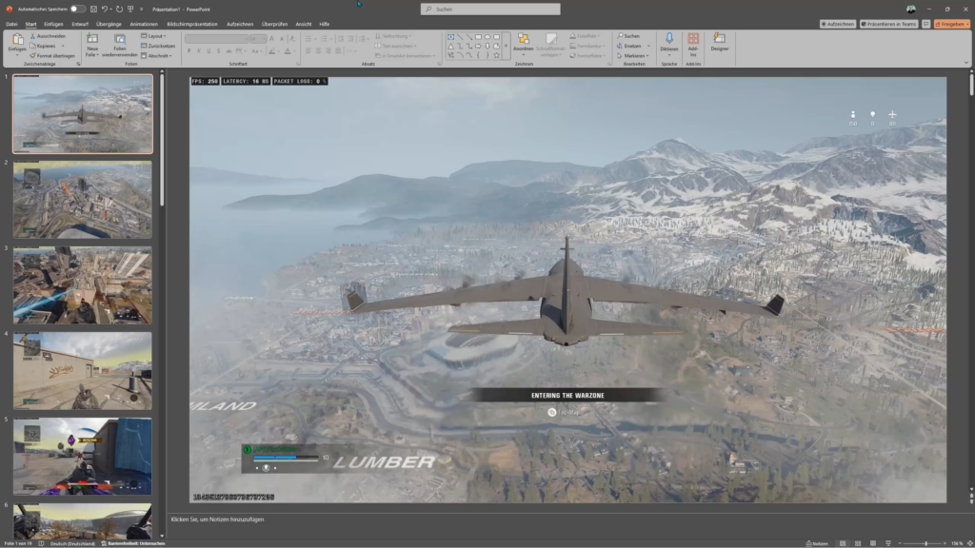Screen dimensions: 975x548
Task: Select slide 3 thumbnail
Action: [83, 285]
